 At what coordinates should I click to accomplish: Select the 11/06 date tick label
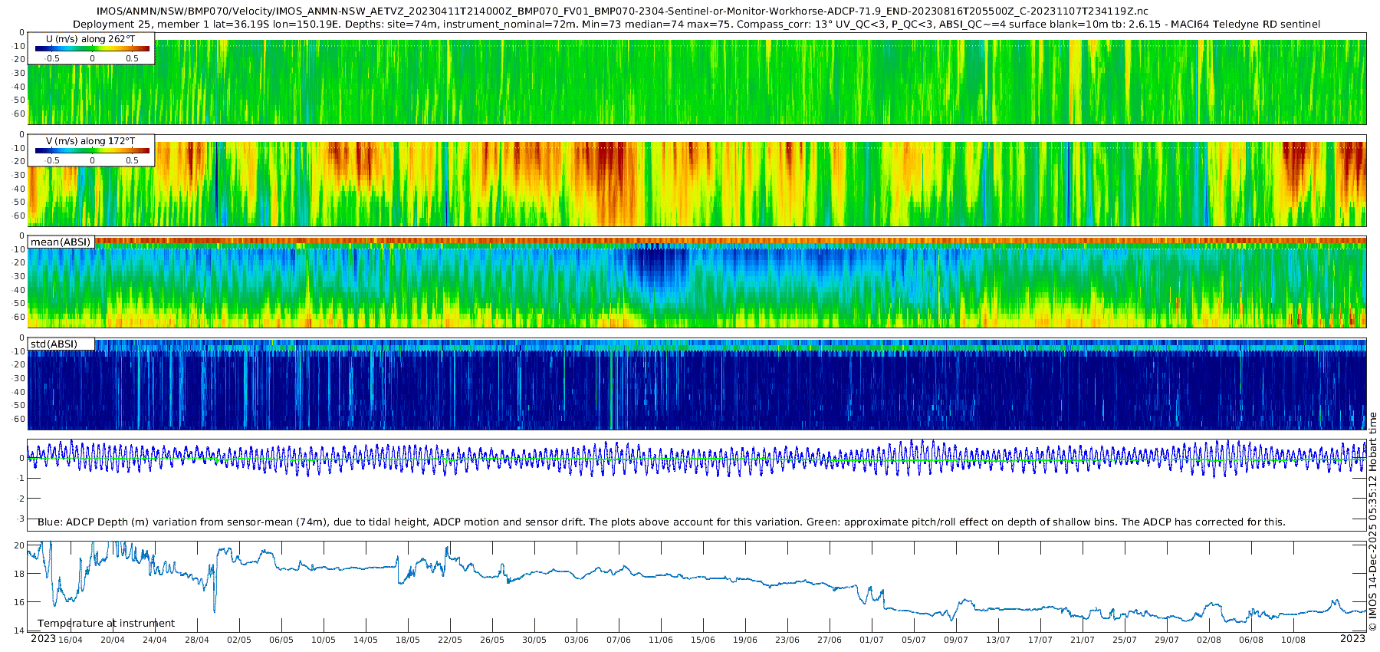(x=661, y=640)
